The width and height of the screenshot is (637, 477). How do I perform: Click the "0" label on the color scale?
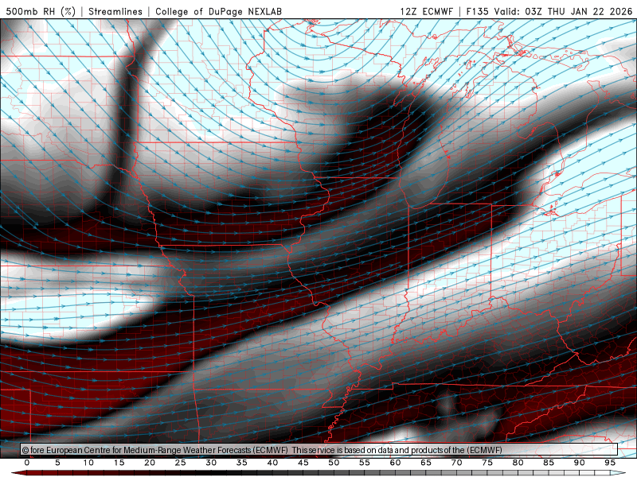27,463
